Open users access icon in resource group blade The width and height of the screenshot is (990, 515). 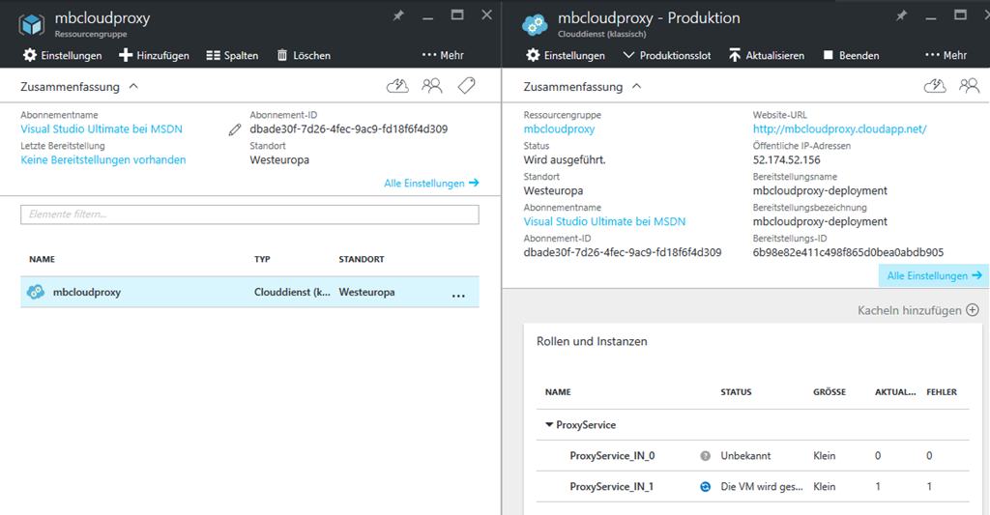tap(432, 86)
